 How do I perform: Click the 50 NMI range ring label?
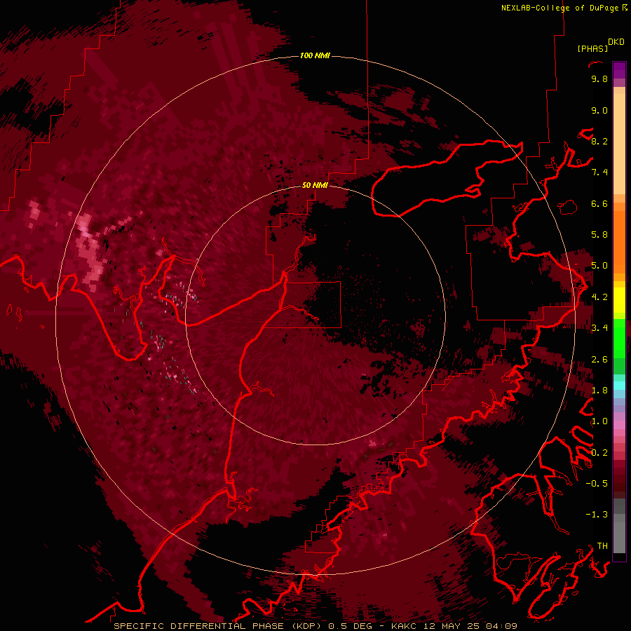[x=315, y=185]
